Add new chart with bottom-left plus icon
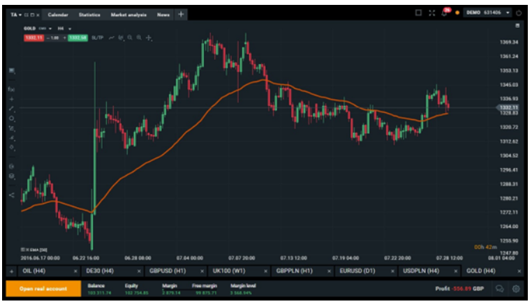Screen dimensions: 532x304 (11, 271)
